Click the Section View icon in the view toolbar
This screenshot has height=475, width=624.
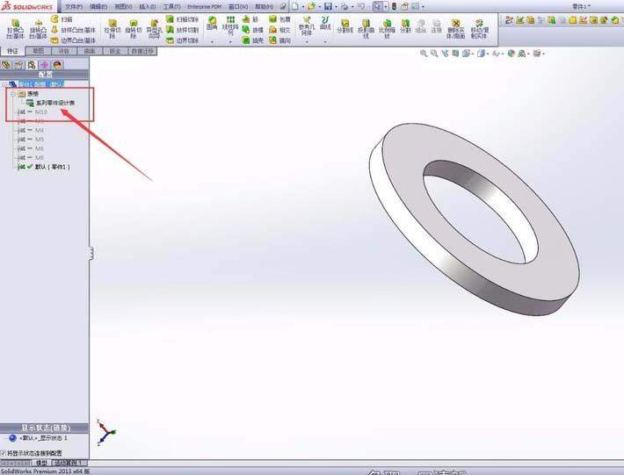coord(455,54)
